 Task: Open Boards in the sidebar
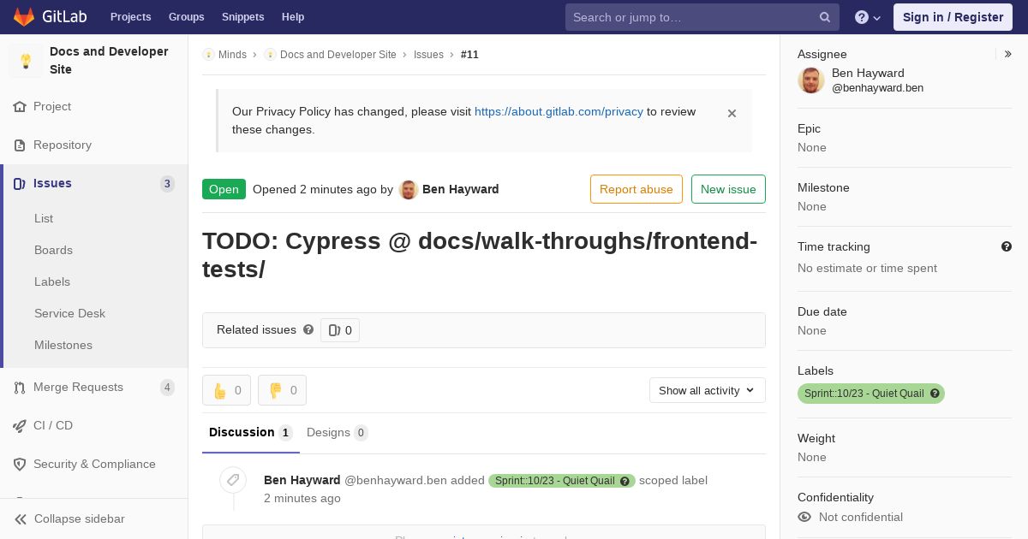53,250
